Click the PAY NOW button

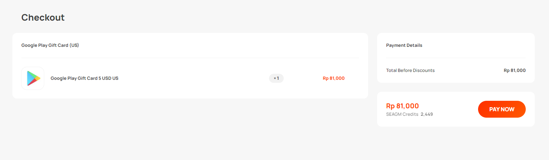click(x=502, y=109)
